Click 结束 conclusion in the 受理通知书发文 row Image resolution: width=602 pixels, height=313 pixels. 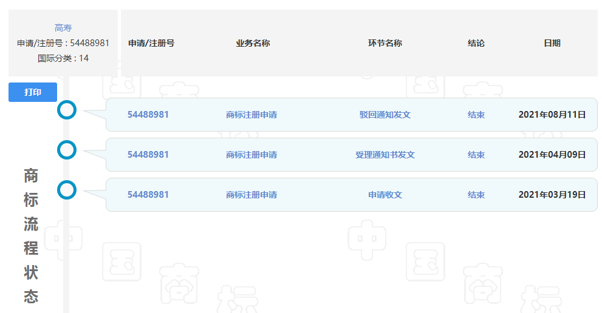click(476, 155)
